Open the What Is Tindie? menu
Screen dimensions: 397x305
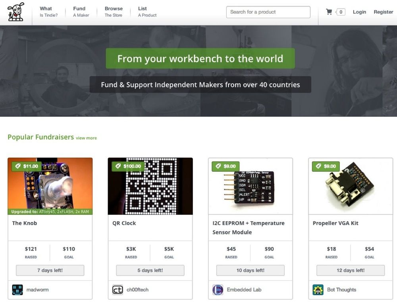(48, 12)
